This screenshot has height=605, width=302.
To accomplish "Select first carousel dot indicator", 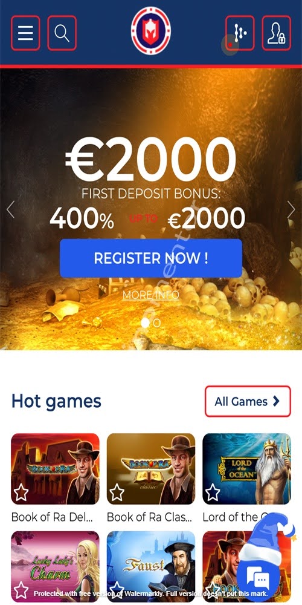I will 145,323.
